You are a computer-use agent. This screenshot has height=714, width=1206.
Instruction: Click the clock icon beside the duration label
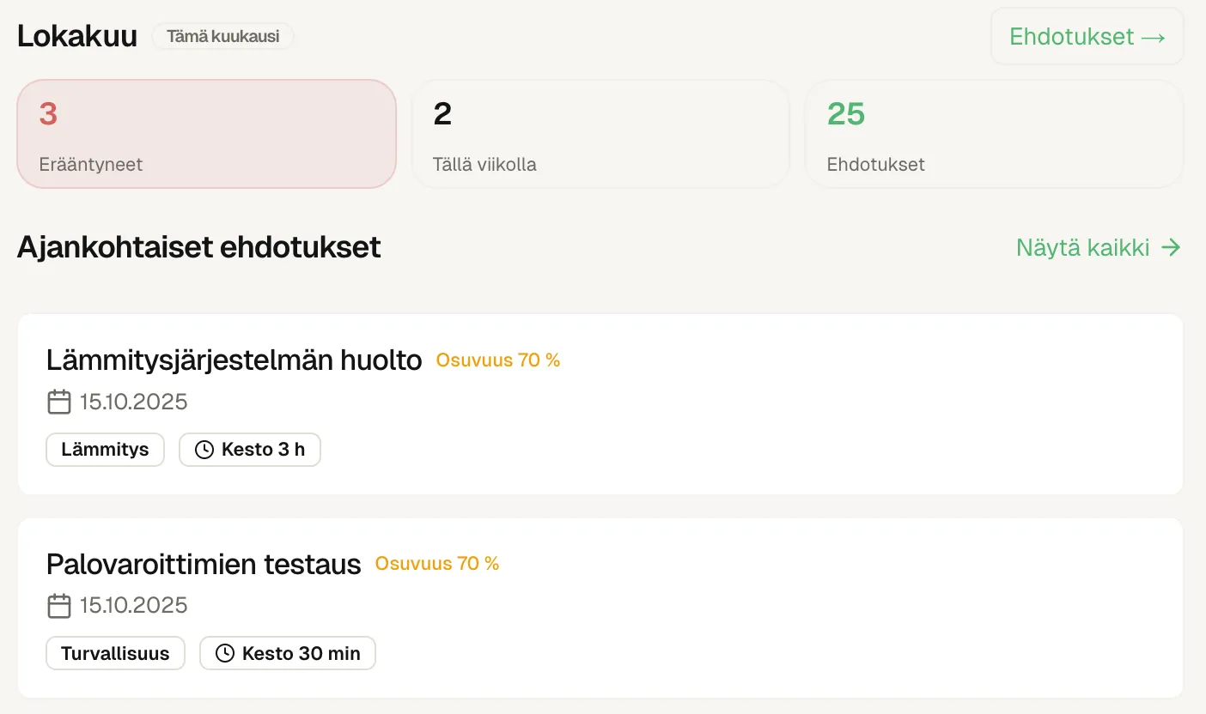pos(204,449)
